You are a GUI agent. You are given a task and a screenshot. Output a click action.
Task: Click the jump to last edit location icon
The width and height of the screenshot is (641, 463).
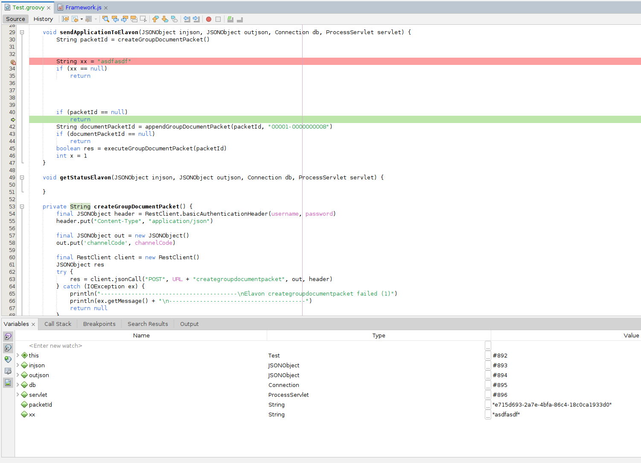(66, 19)
